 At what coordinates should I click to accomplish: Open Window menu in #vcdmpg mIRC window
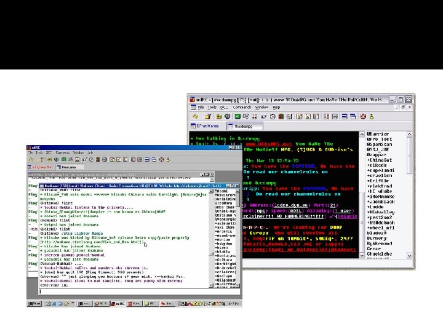point(262,107)
